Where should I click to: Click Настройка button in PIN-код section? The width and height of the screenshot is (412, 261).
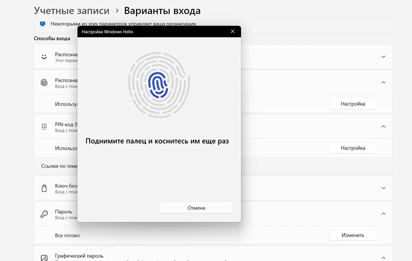click(x=353, y=148)
